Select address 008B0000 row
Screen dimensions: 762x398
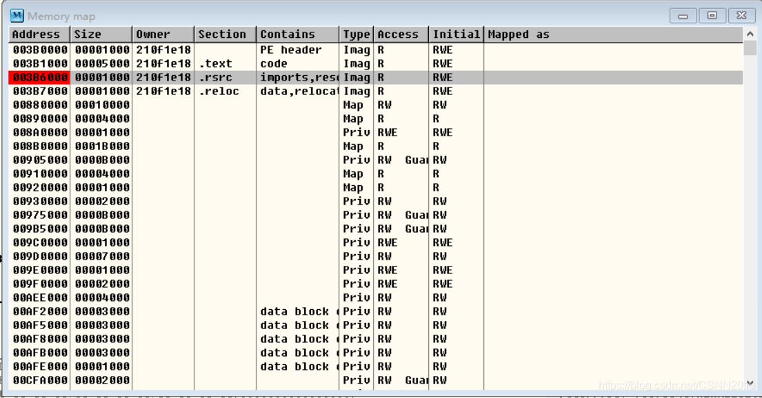376,146
